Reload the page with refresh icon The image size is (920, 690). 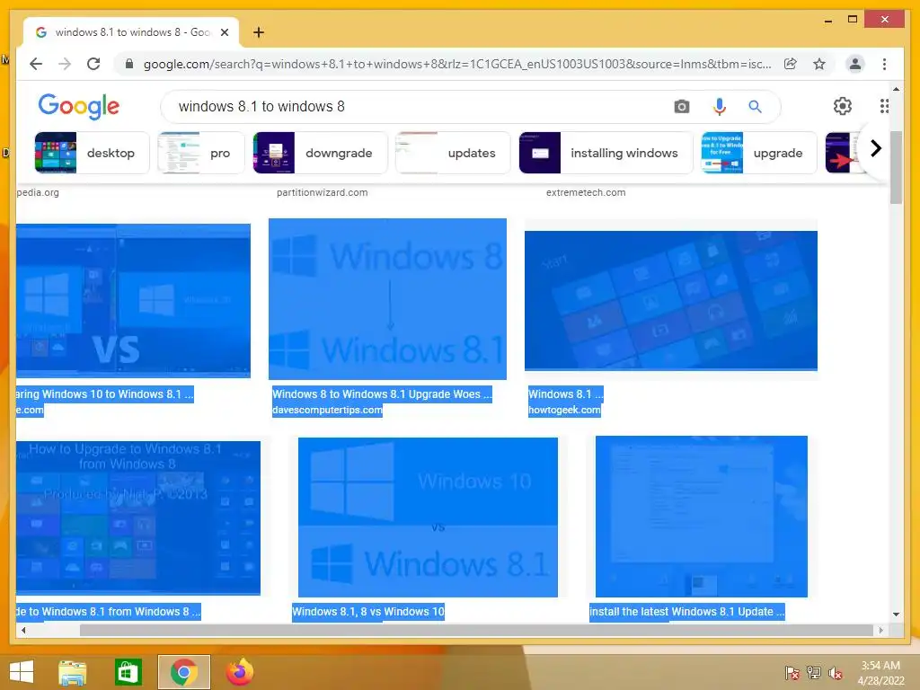(x=93, y=64)
